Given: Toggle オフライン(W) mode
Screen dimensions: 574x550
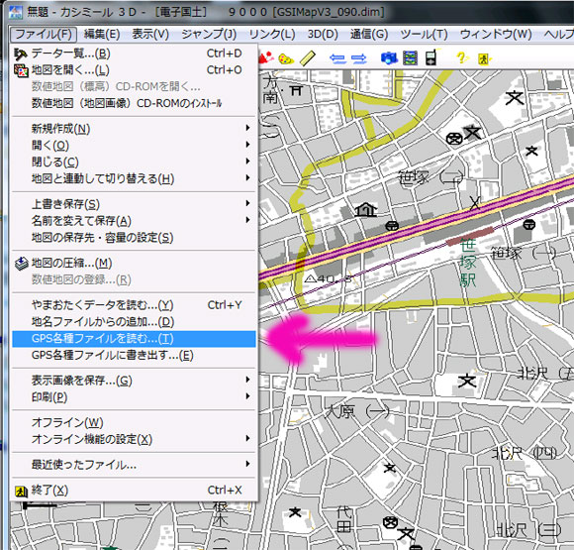Looking at the screenshot, I should [x=134, y=423].
